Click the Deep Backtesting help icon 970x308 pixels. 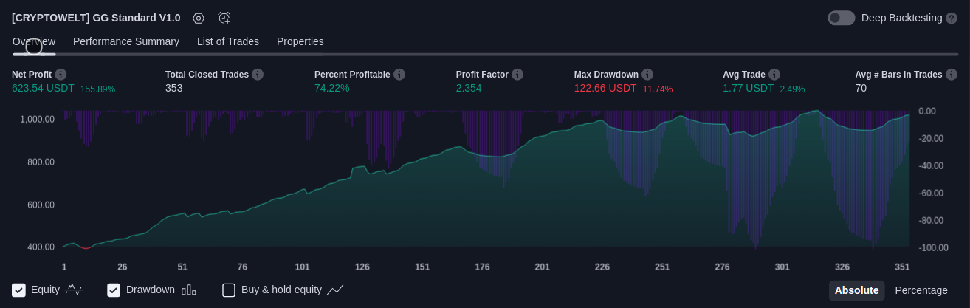952,18
